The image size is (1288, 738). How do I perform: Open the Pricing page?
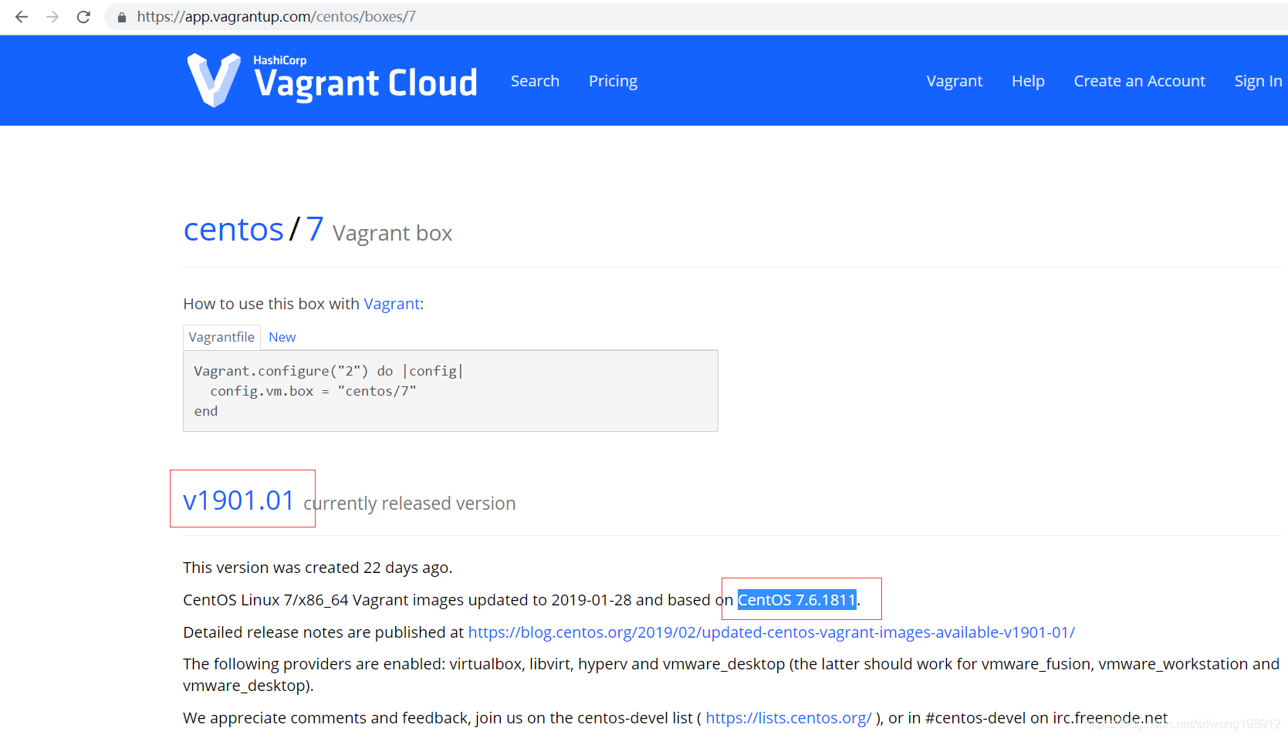pos(613,81)
